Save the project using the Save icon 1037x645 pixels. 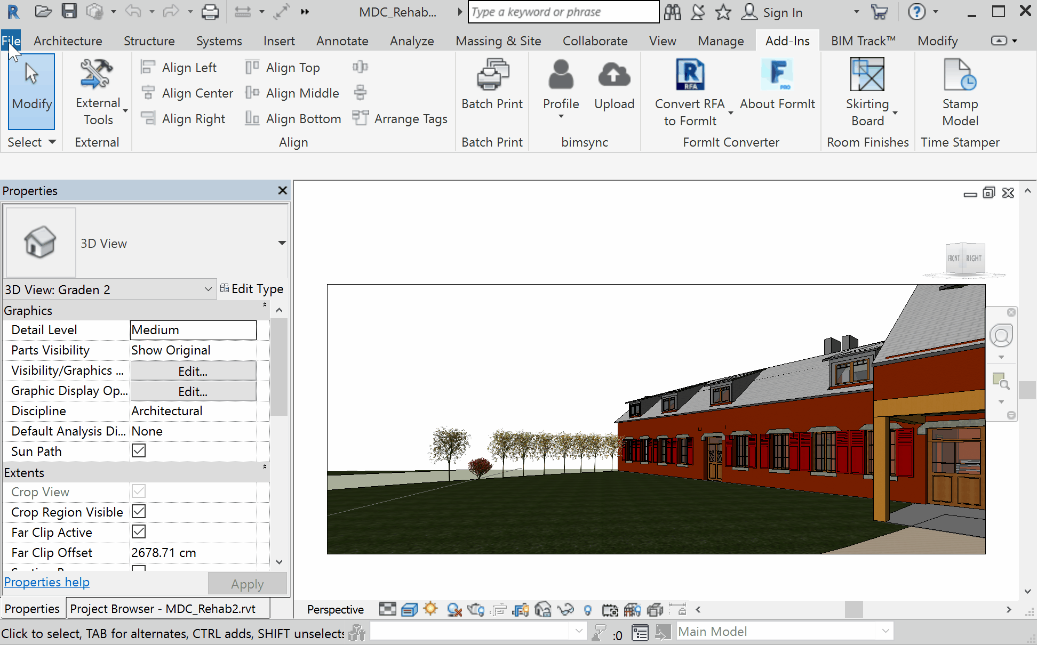[69, 12]
